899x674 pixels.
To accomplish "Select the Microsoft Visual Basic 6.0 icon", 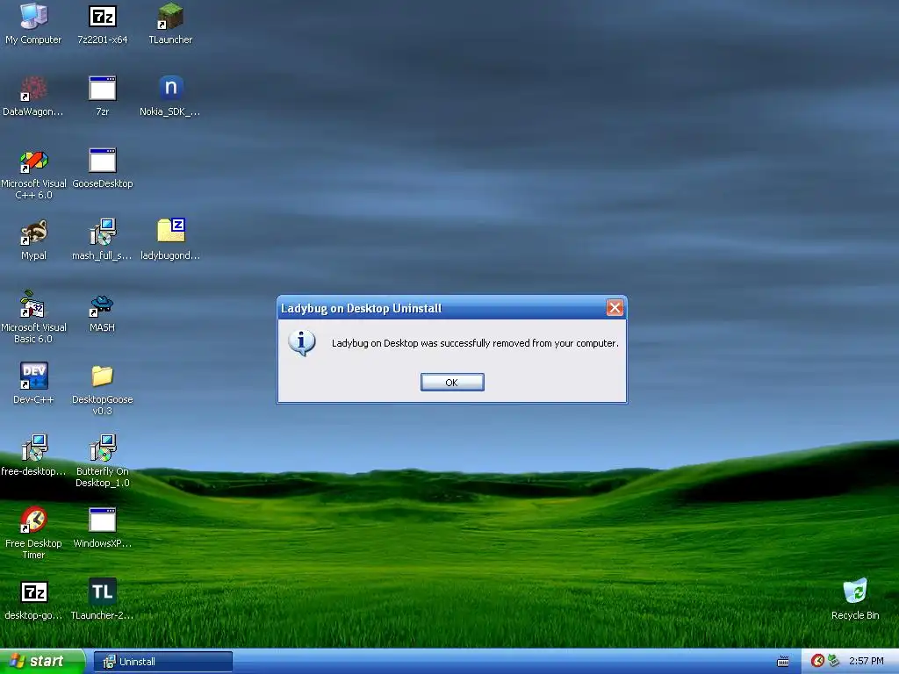I will [x=33, y=304].
